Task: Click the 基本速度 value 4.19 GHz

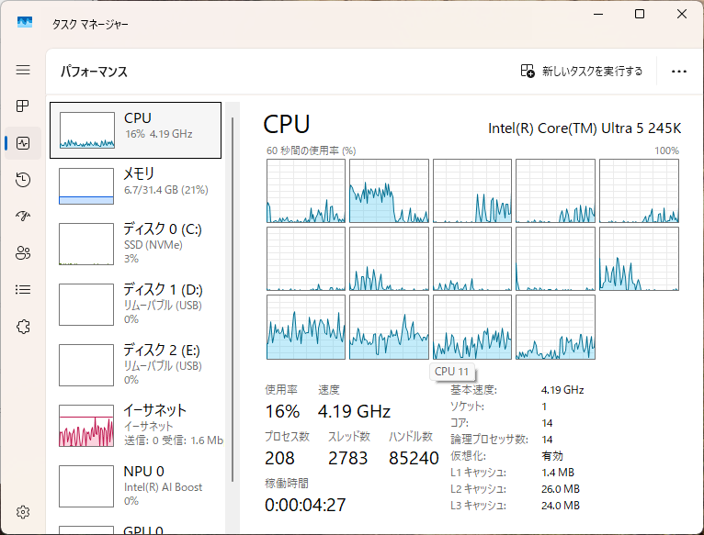Action: [562, 390]
